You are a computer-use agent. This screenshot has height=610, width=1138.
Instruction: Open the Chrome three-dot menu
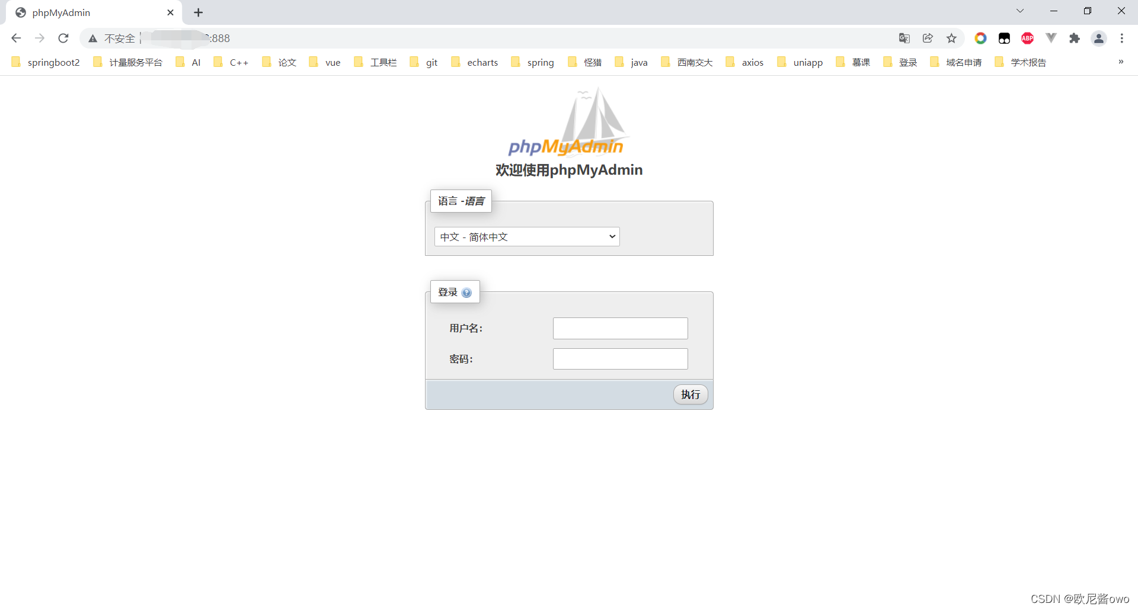(1122, 38)
